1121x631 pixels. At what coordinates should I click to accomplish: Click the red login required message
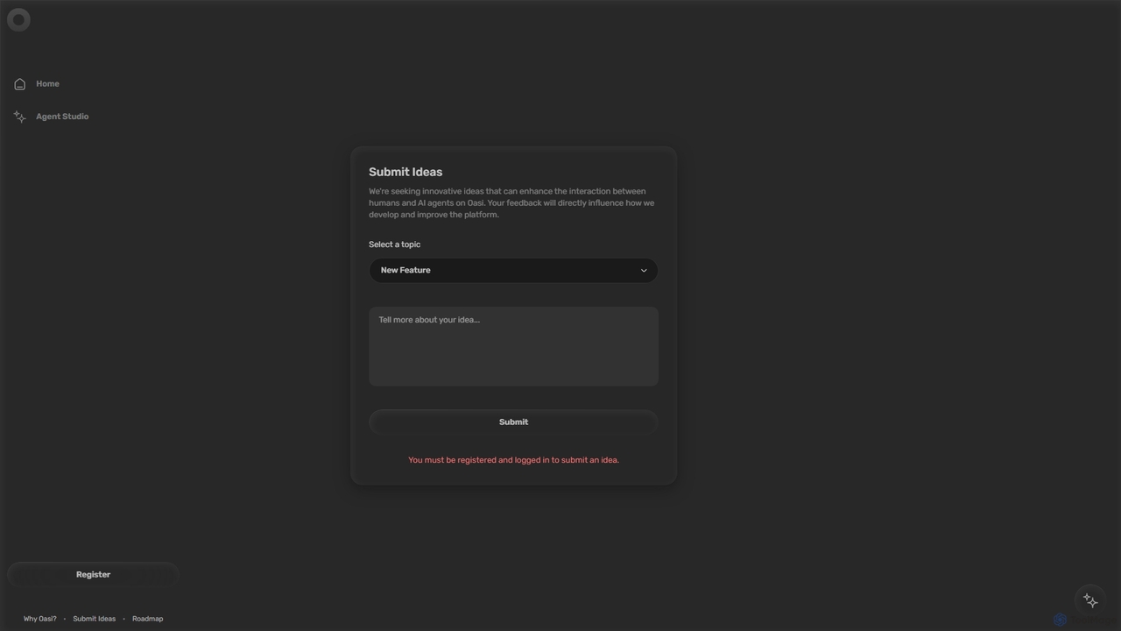point(513,460)
